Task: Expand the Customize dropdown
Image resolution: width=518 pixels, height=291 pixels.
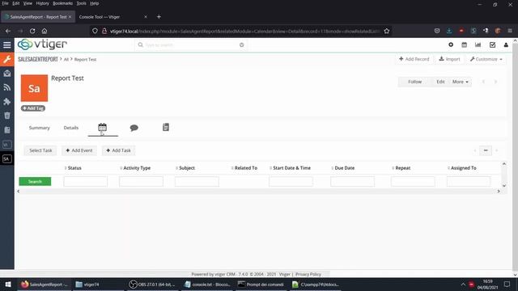Action: coord(486,59)
